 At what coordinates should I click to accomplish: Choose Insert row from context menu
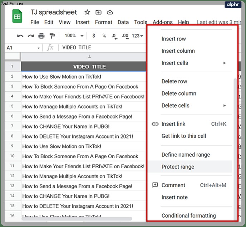(190, 39)
